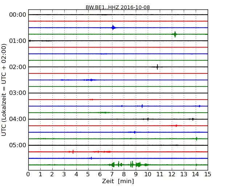
Task: Click the 01:00 time label
Action: tap(18, 41)
